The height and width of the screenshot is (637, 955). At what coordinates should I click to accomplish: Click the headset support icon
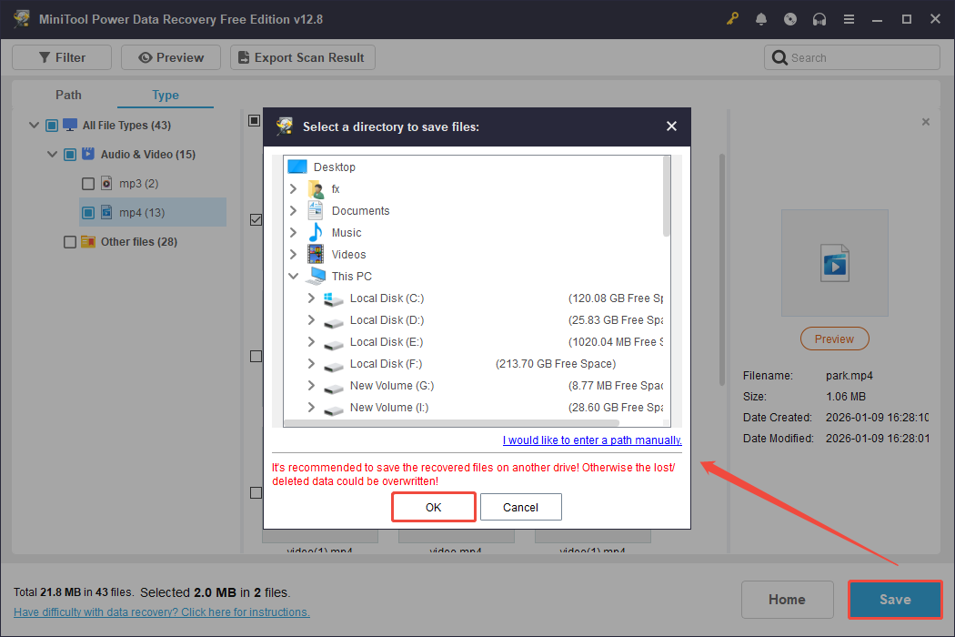(x=819, y=18)
